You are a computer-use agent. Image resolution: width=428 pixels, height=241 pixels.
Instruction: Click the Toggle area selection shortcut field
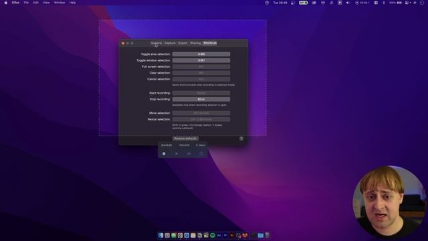[201, 54]
